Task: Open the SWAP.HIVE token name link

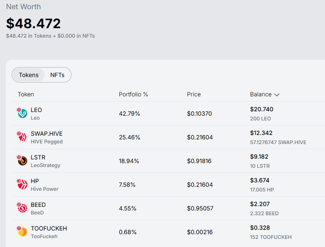Action: (47, 134)
